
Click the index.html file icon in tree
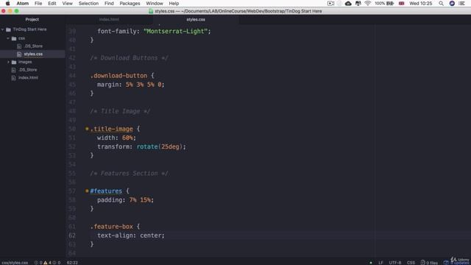pyautogui.click(x=13, y=77)
